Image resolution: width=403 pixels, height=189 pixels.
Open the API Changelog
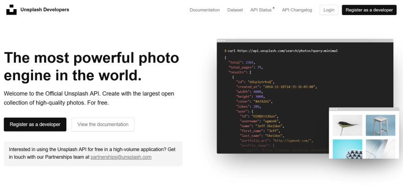[x=297, y=10]
